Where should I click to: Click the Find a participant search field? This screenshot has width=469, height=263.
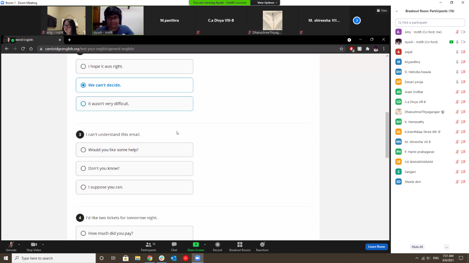tap(430, 23)
